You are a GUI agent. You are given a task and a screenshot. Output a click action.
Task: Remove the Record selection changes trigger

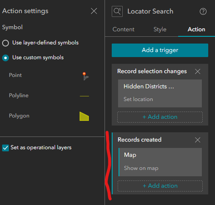pyautogui.click(x=198, y=71)
